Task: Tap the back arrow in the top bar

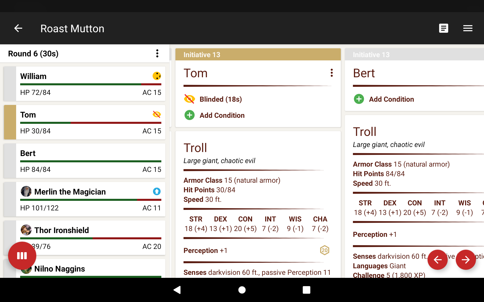Action: click(18, 28)
